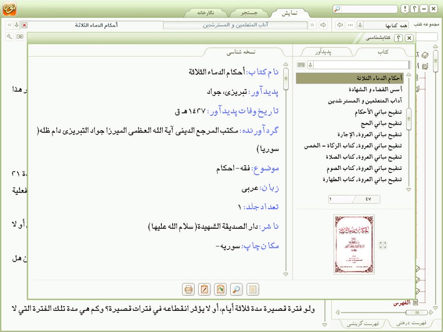Close the کتابشناسی dialog
This screenshot has width=443, height=332.
[409, 38]
